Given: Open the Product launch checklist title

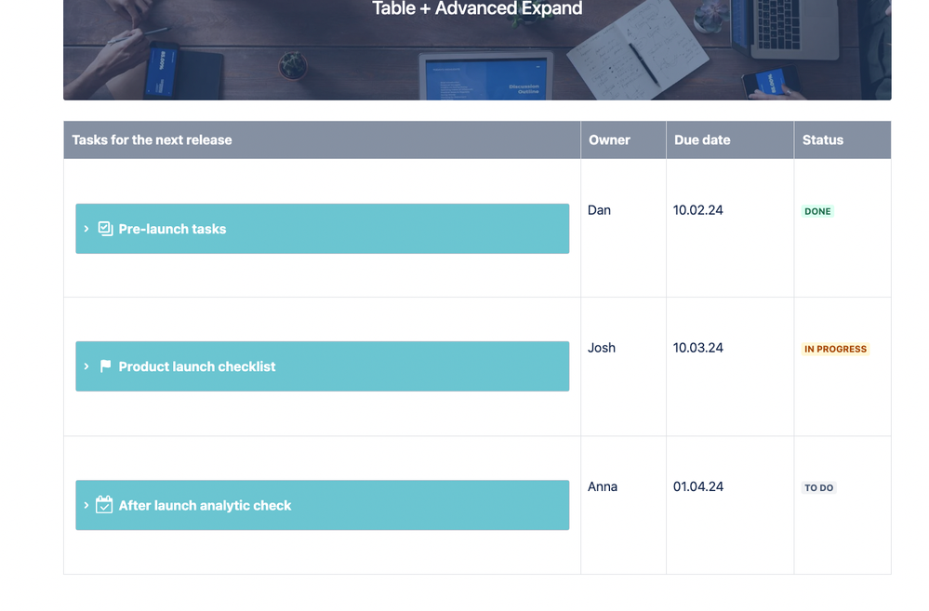Looking at the screenshot, I should coord(197,366).
